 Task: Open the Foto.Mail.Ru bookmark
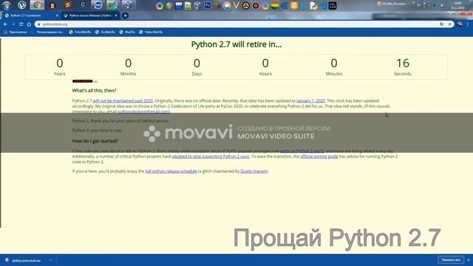pos(80,32)
